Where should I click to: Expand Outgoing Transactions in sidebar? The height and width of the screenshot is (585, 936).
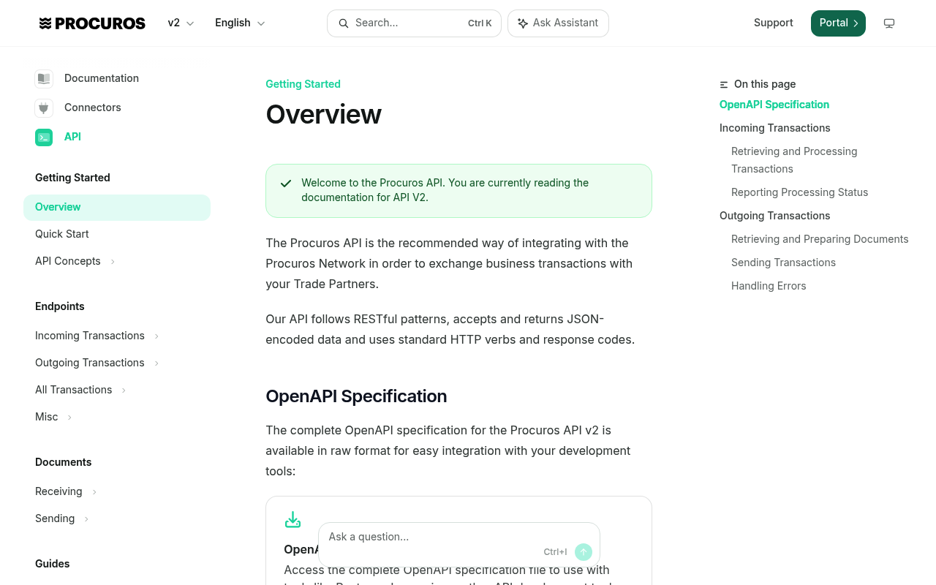156,363
